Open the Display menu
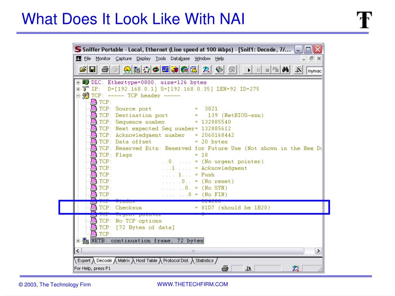The width and height of the screenshot is (395, 296). tap(143, 59)
